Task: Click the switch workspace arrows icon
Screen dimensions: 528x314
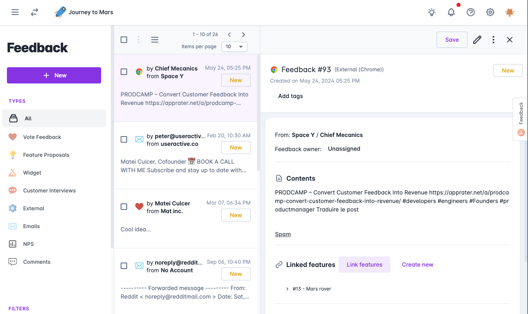Action: 35,12
